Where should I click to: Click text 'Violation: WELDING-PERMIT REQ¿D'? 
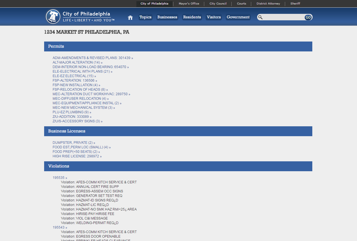[90, 223]
